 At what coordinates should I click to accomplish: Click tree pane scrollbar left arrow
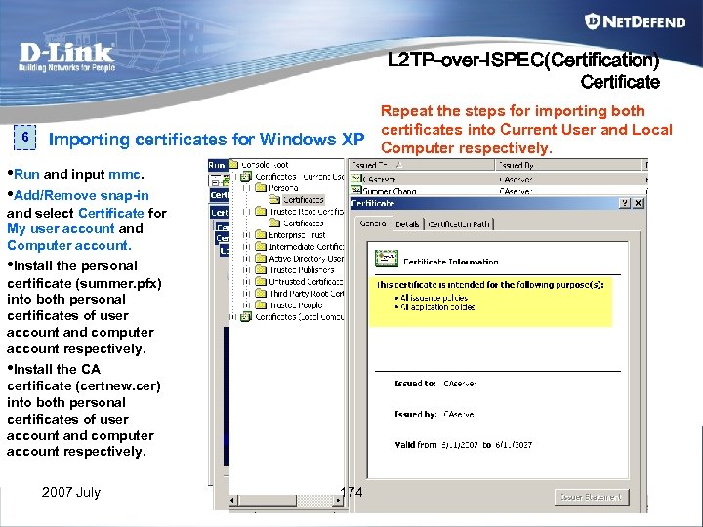[x=232, y=500]
